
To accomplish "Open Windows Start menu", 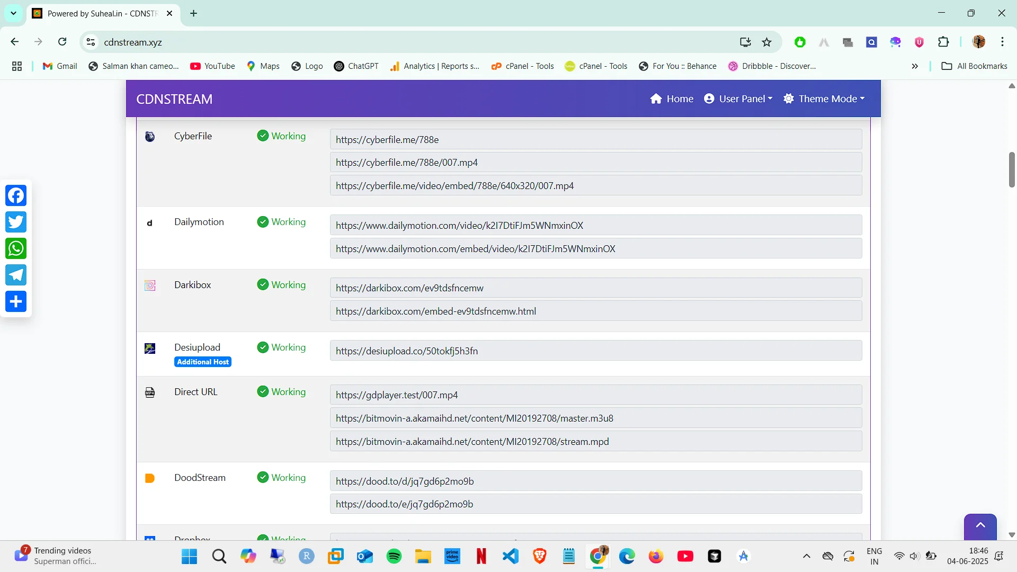I will point(189,556).
